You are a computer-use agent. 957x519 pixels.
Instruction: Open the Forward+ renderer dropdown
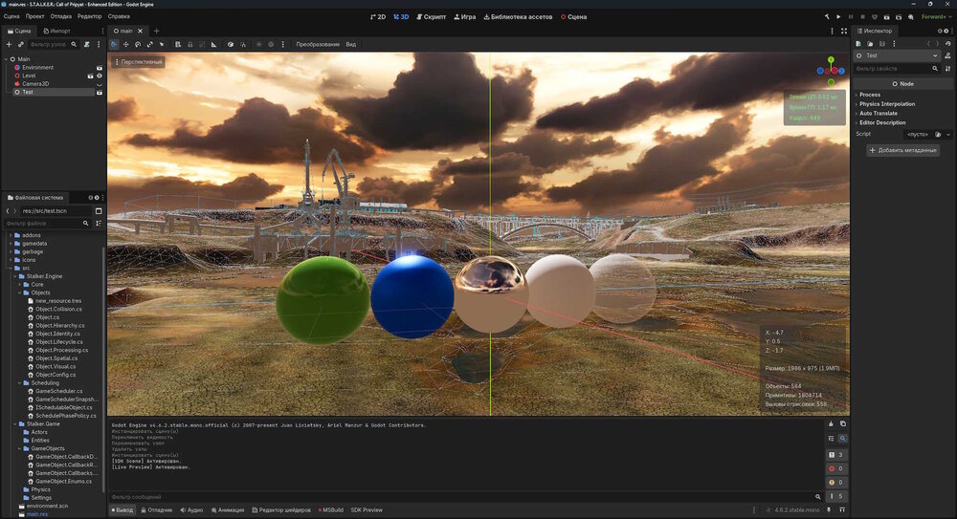pyautogui.click(x=936, y=17)
